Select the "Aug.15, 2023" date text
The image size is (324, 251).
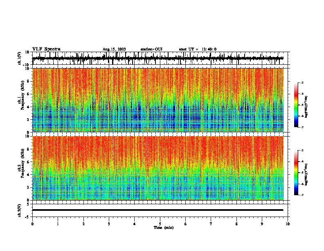click(x=114, y=49)
